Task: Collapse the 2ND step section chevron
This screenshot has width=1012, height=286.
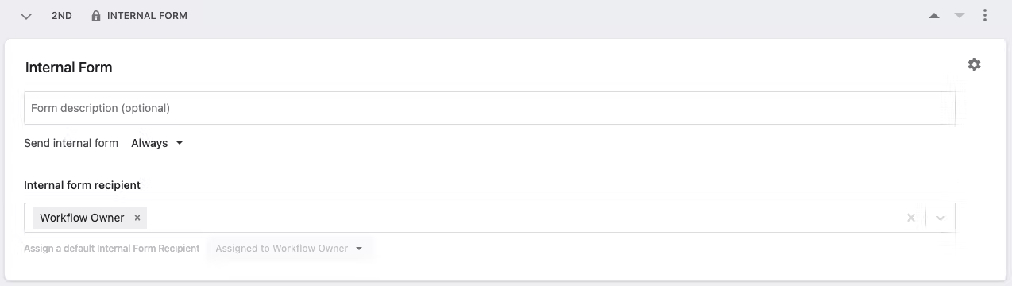Action: pyautogui.click(x=26, y=16)
